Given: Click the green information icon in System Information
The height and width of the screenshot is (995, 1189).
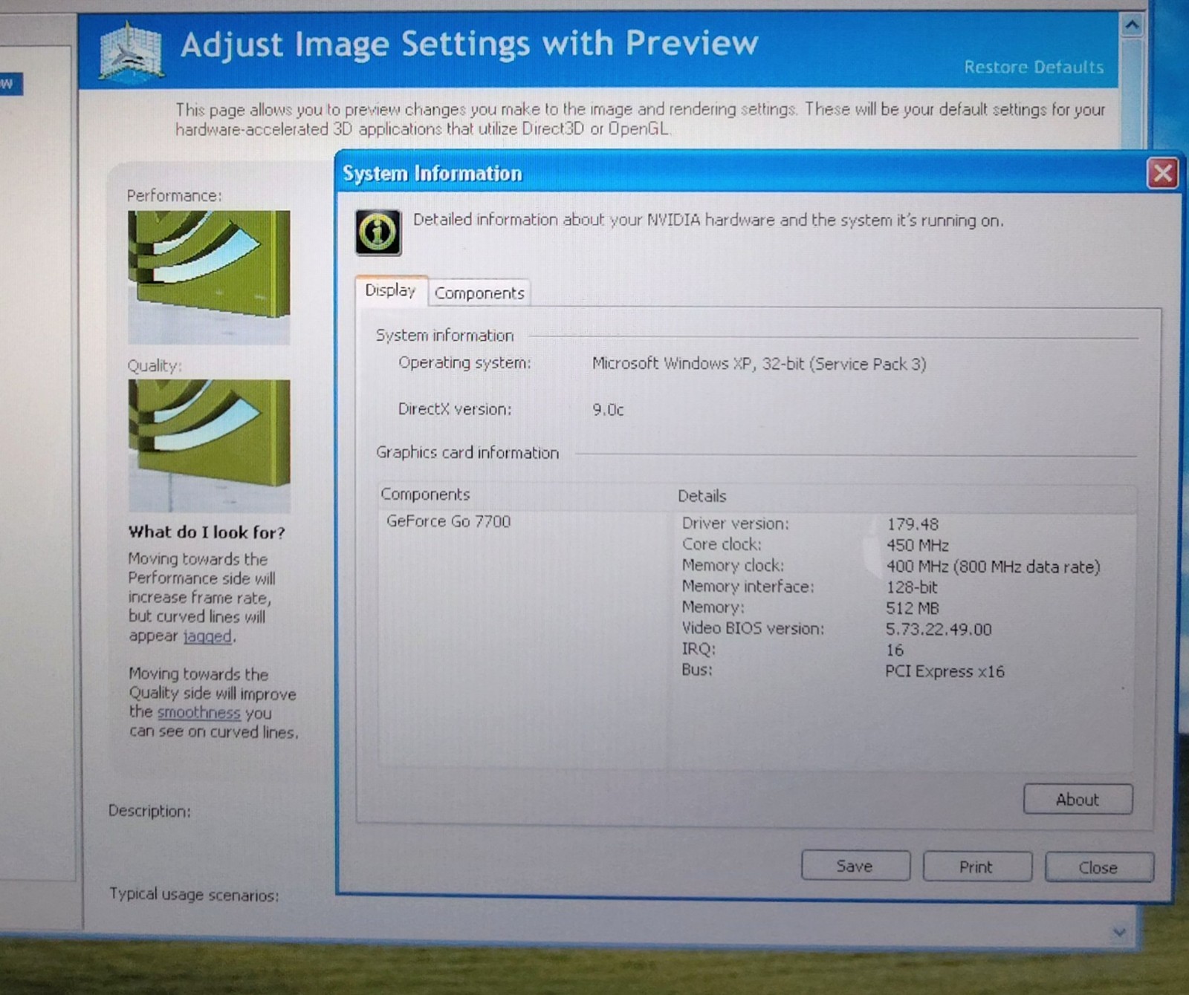Looking at the screenshot, I should pos(378,232).
